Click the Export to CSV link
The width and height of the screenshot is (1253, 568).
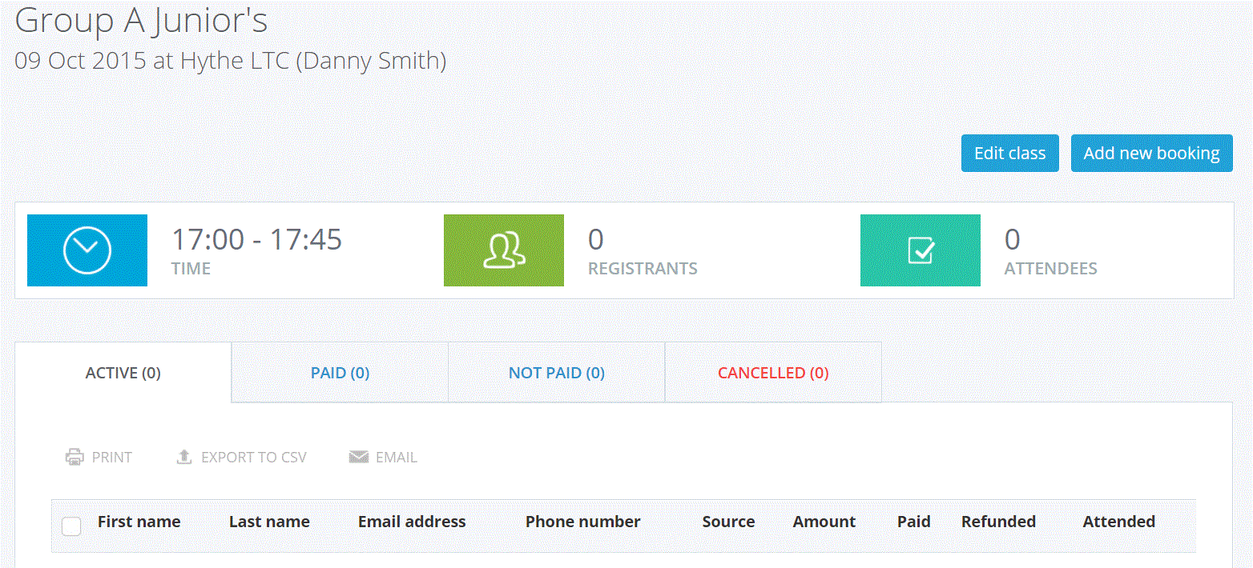253,458
